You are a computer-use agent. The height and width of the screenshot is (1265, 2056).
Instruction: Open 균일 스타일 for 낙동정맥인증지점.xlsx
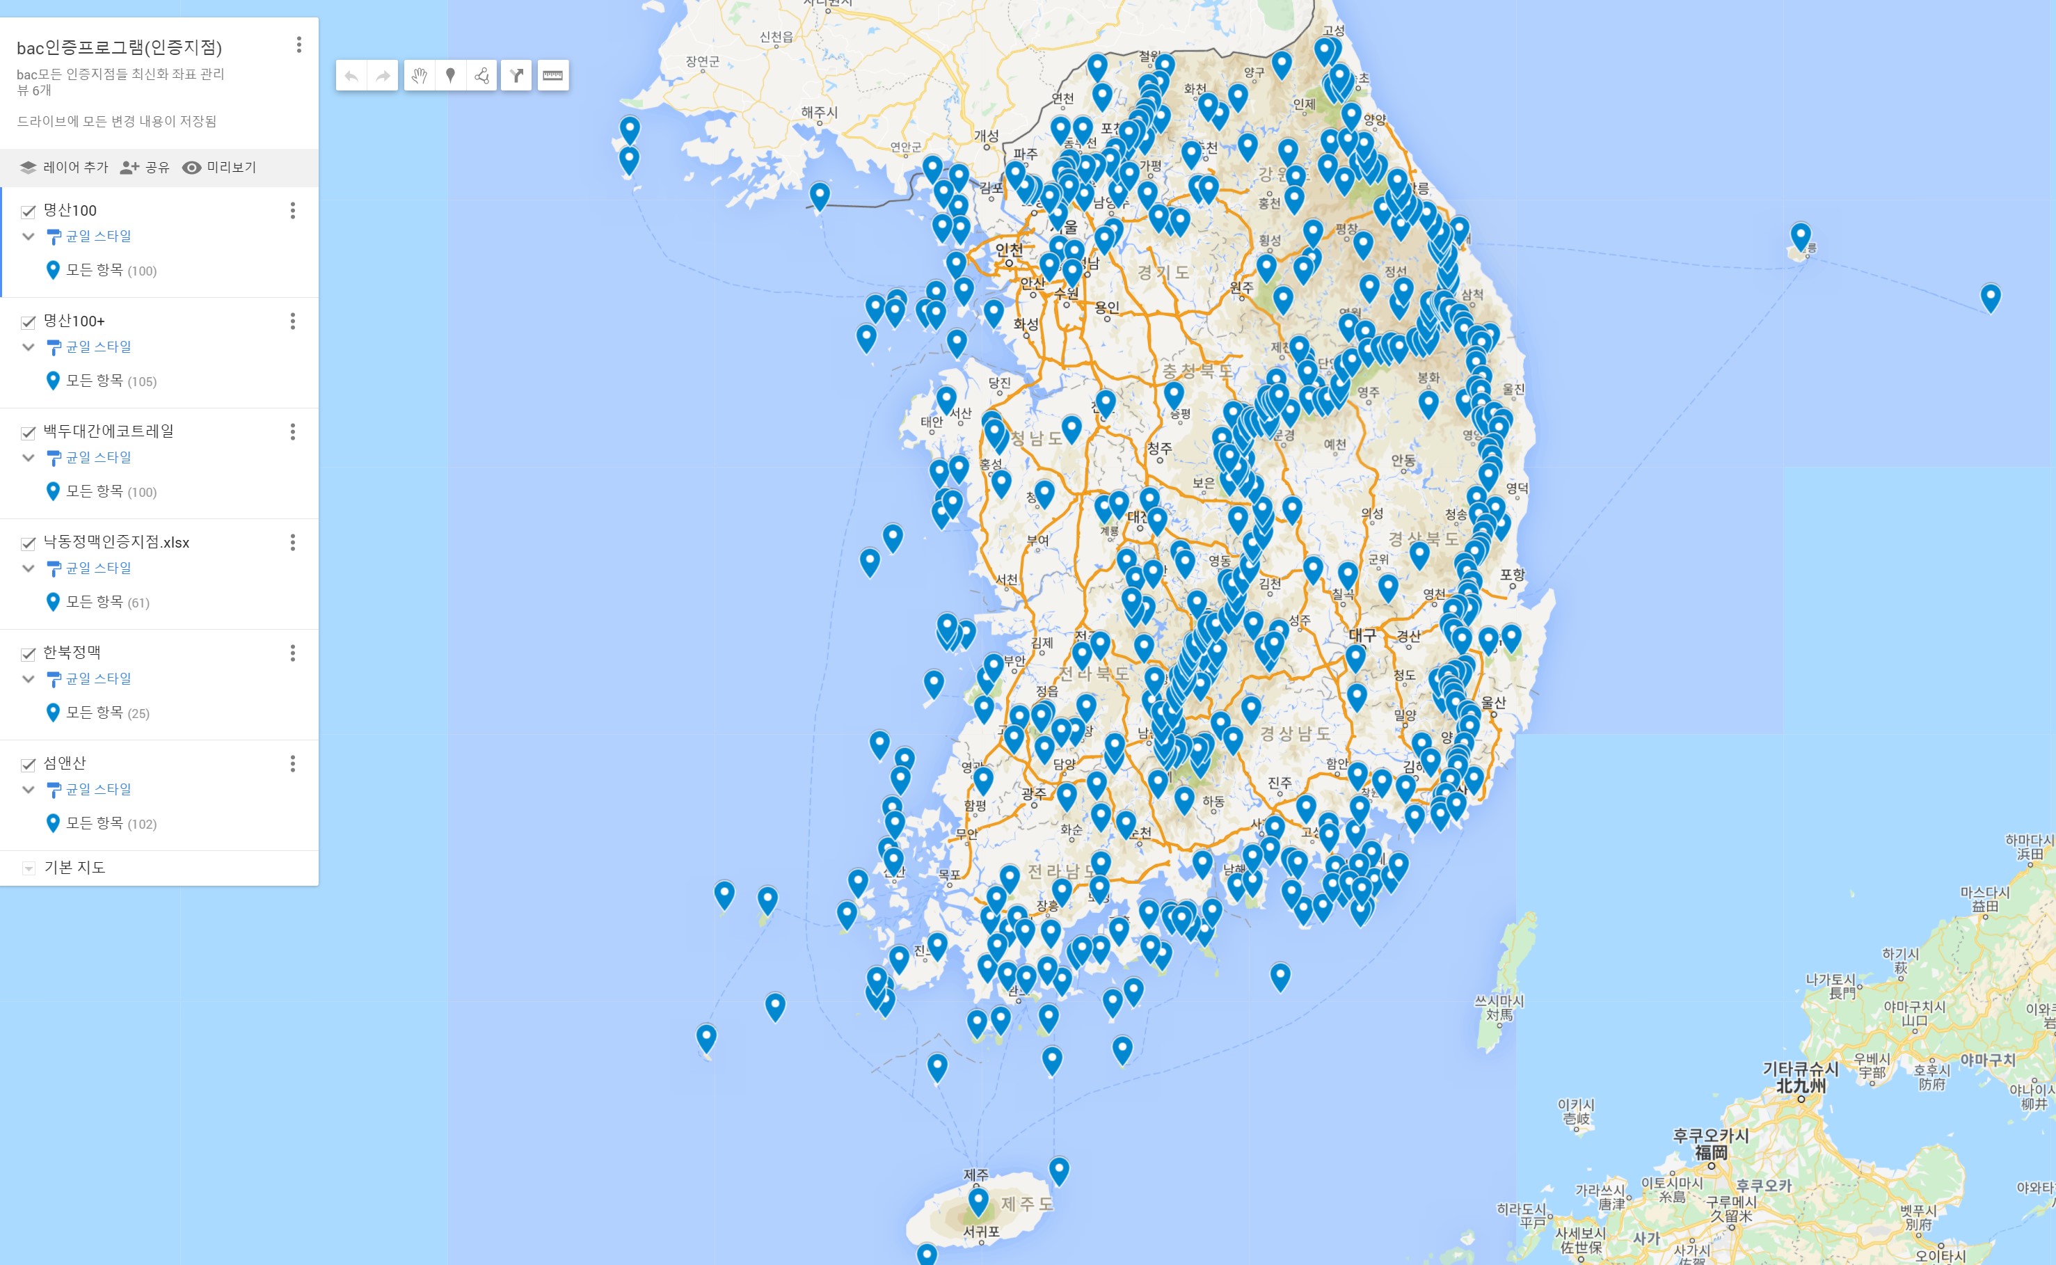pyautogui.click(x=99, y=568)
